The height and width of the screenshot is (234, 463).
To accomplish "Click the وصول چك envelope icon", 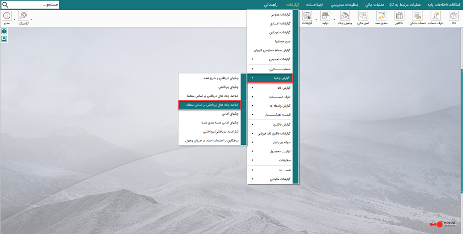I will click(x=345, y=16).
